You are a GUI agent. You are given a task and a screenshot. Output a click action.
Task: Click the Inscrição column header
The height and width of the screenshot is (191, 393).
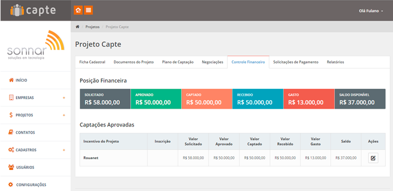(x=163, y=142)
